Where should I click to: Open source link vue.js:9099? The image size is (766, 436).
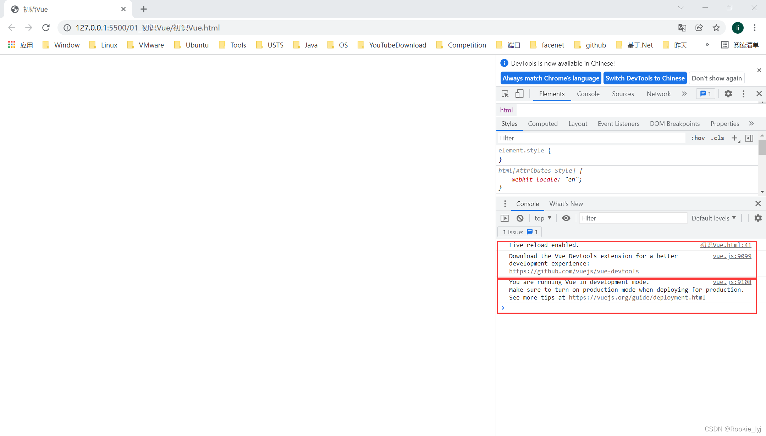[732, 256]
